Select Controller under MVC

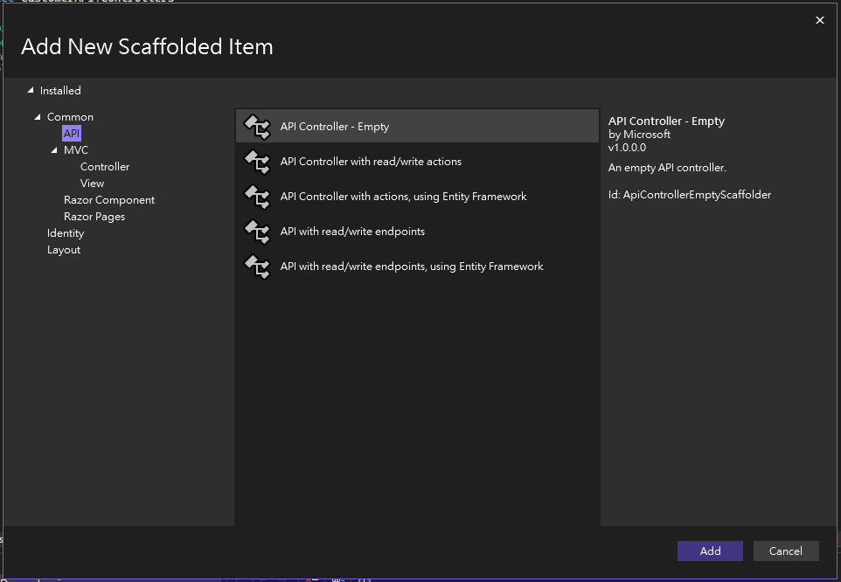click(x=105, y=167)
